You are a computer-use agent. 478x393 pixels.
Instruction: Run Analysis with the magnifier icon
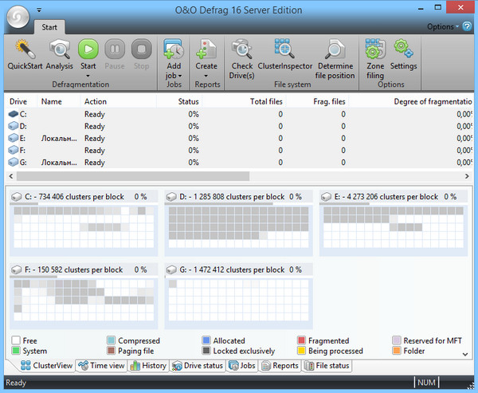click(60, 49)
